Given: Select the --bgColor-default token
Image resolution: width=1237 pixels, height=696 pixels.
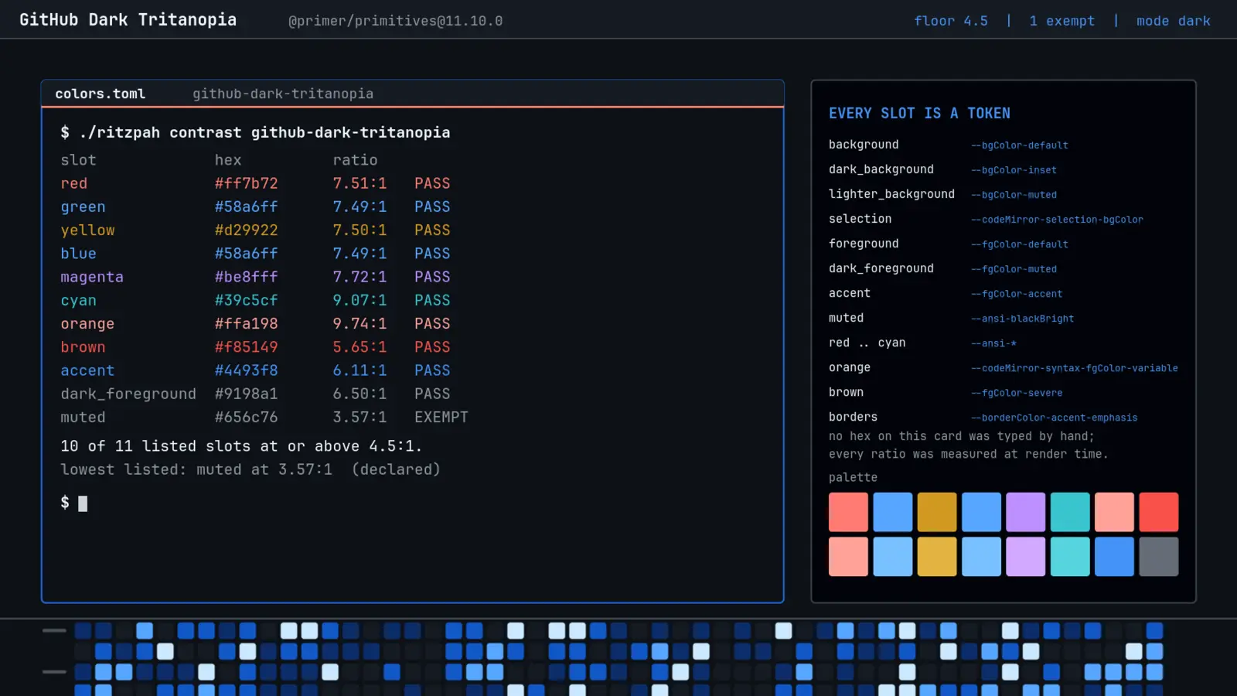Looking at the screenshot, I should (1020, 145).
